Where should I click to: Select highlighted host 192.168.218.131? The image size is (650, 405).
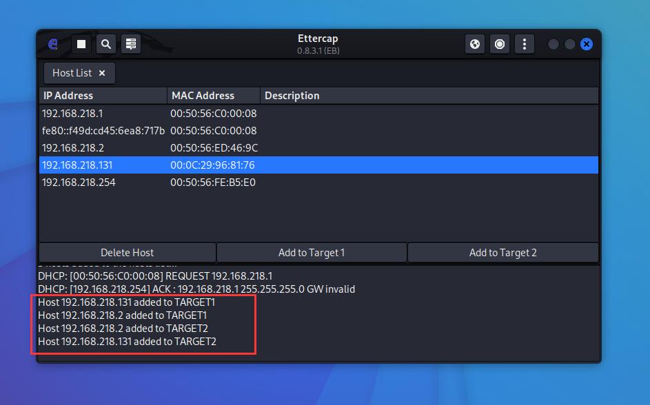coord(318,165)
